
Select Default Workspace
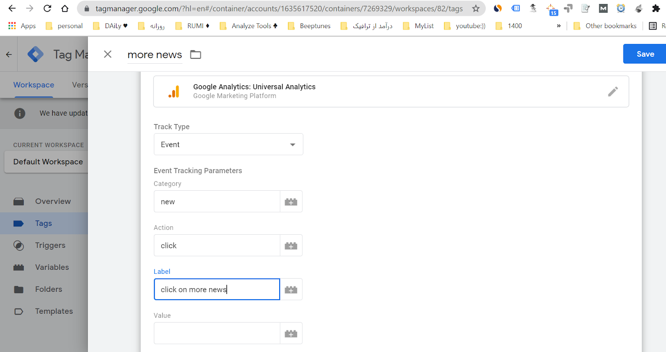coord(46,162)
